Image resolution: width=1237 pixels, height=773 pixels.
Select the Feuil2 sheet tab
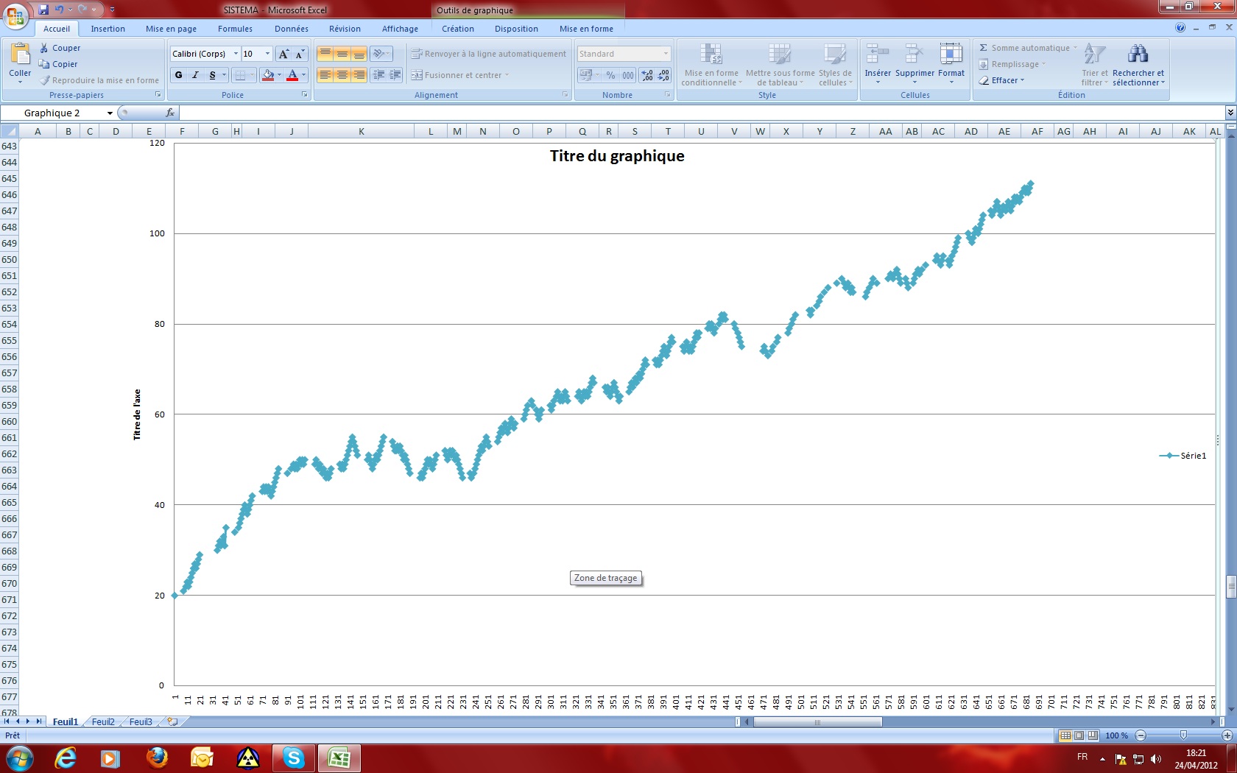pyautogui.click(x=103, y=722)
